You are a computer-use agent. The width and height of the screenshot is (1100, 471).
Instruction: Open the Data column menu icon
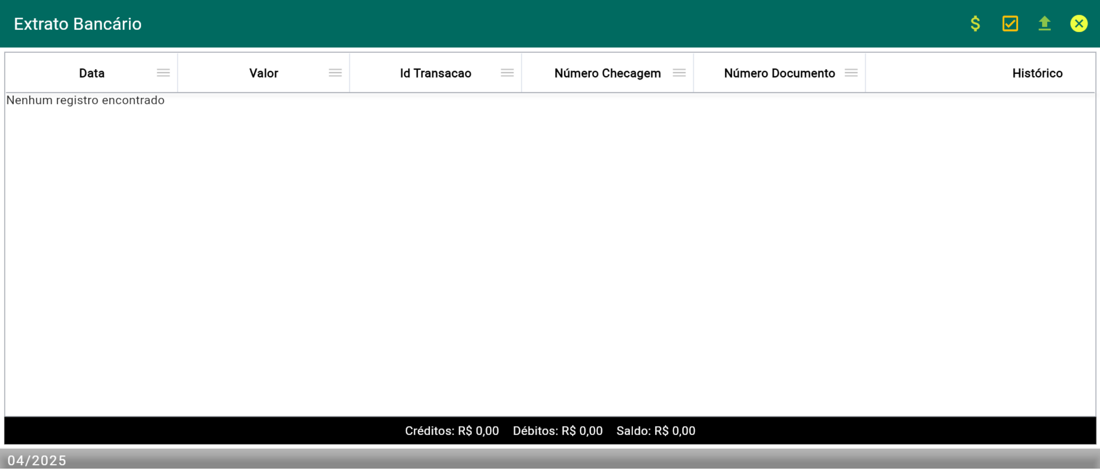coord(163,73)
